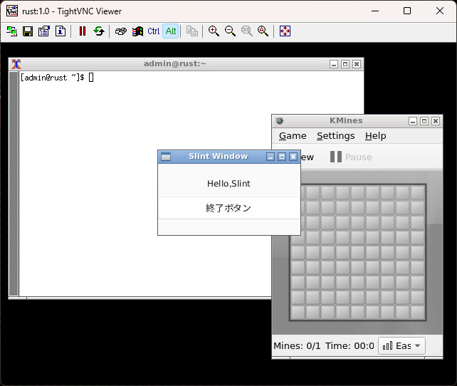This screenshot has width=457, height=386.
Task: Show connection info icon
Action: coord(61,31)
